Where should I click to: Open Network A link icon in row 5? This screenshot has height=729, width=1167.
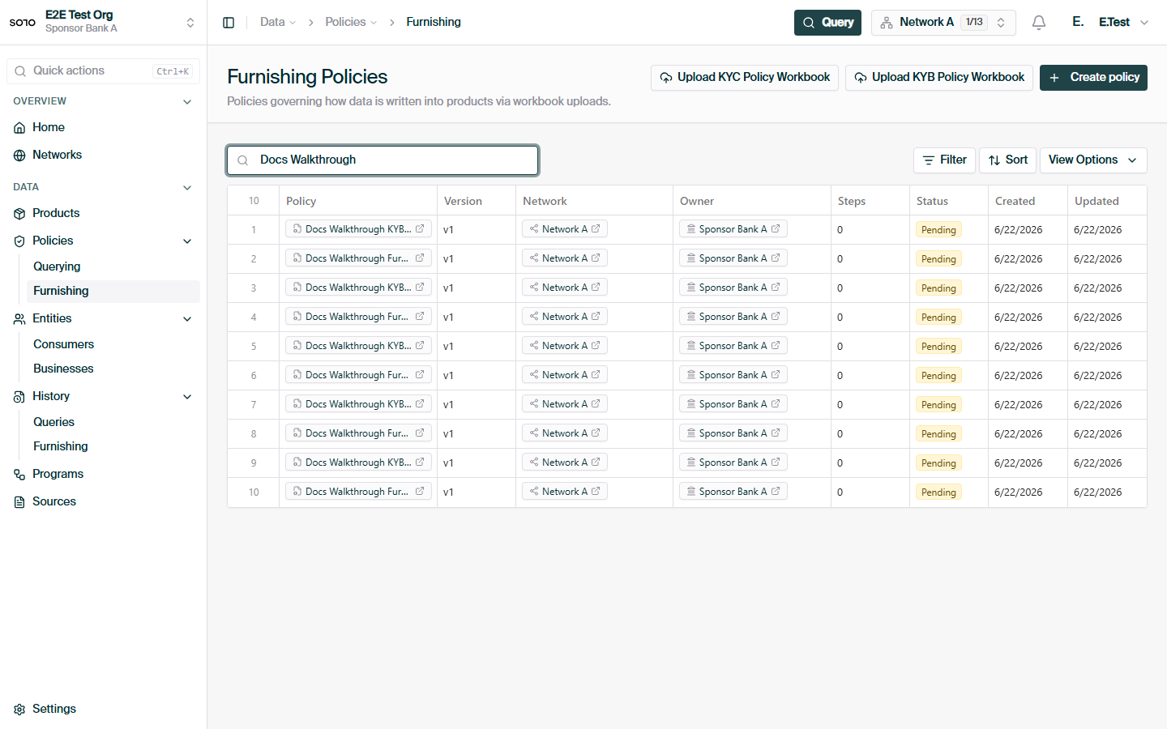tap(596, 346)
